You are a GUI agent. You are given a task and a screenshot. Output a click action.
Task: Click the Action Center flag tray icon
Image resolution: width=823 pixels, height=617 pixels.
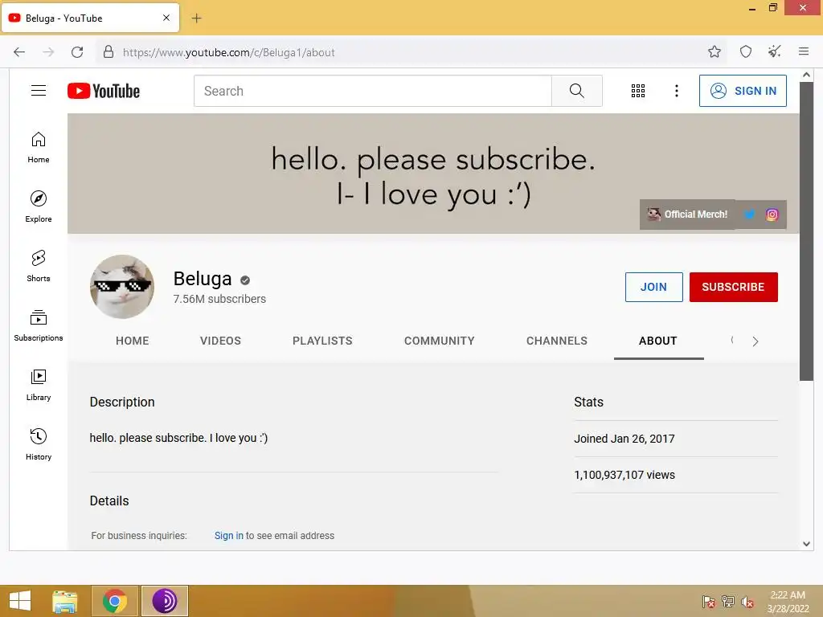(x=709, y=601)
